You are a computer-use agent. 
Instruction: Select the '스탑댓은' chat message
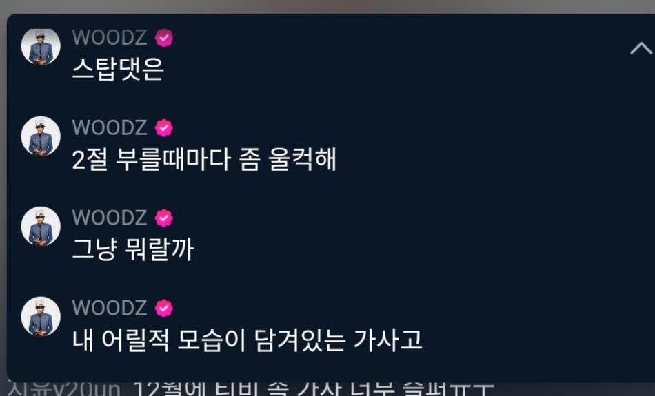tap(118, 70)
